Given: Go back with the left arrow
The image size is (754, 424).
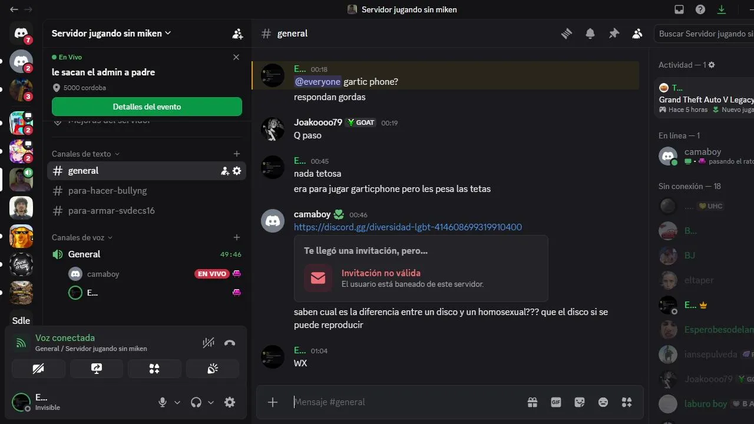Looking at the screenshot, I should point(14,9).
